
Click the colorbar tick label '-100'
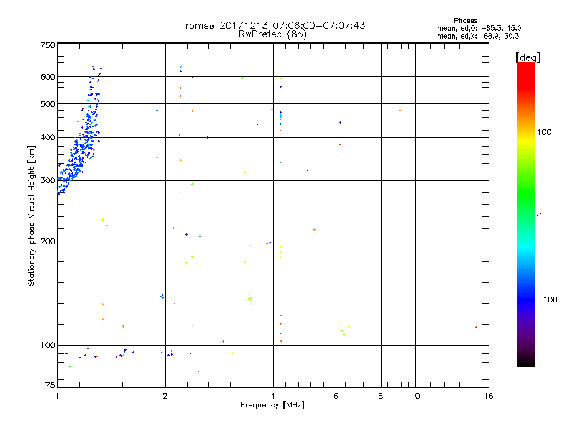pos(547,300)
